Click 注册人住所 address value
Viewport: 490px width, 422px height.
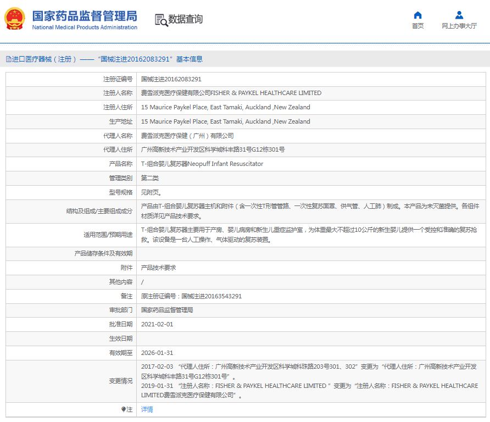pos(225,107)
